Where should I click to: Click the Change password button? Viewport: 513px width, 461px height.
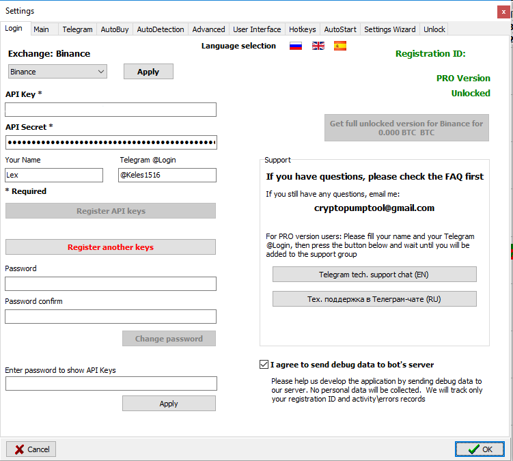coord(169,339)
